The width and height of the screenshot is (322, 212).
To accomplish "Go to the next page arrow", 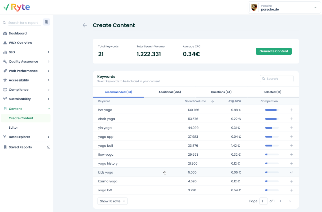I will [x=290, y=201].
